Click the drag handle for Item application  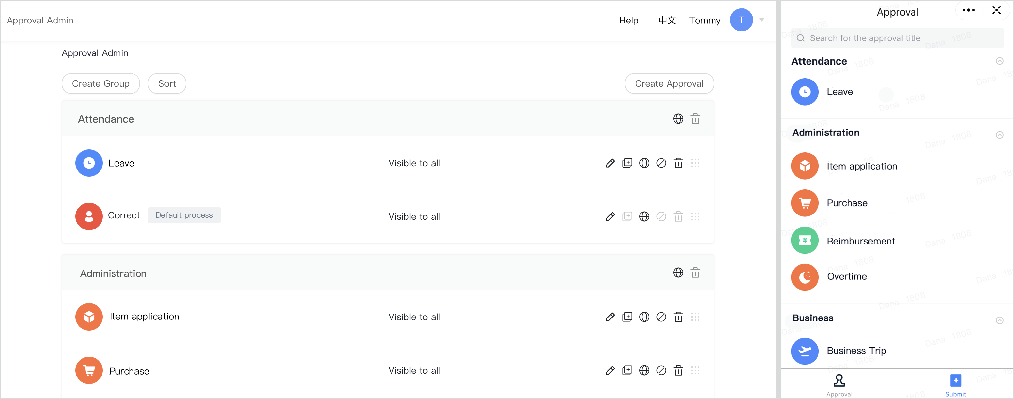[695, 317]
